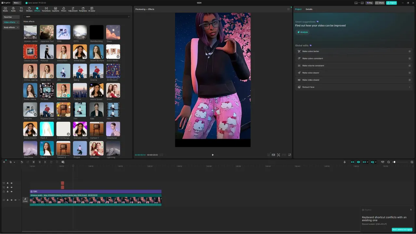
Task: Select the Anime Speed effect thumbnail
Action: coord(97,90)
